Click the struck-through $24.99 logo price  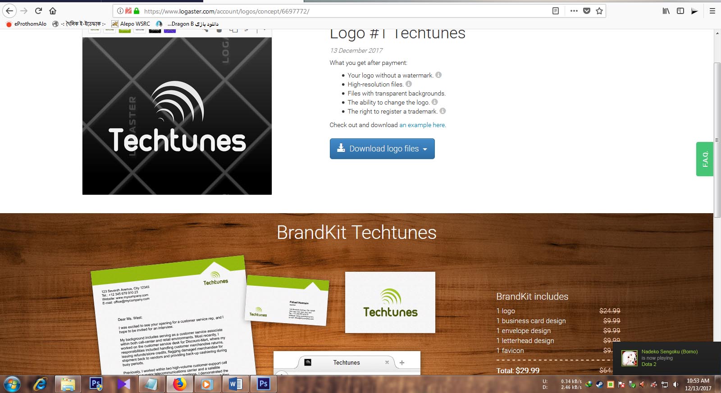click(610, 311)
